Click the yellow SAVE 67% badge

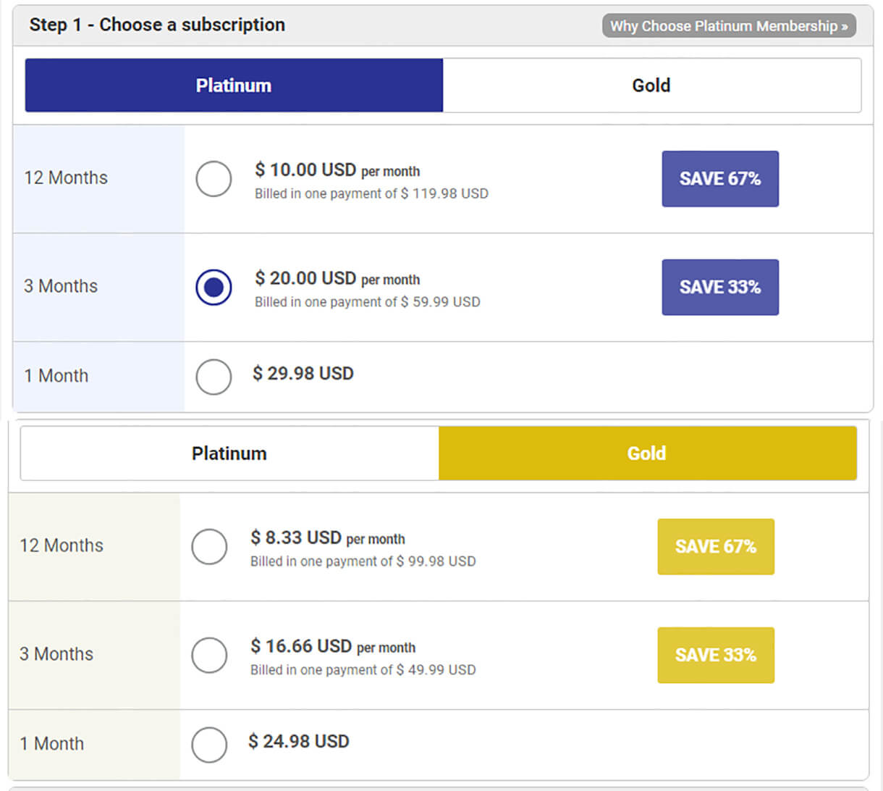716,547
